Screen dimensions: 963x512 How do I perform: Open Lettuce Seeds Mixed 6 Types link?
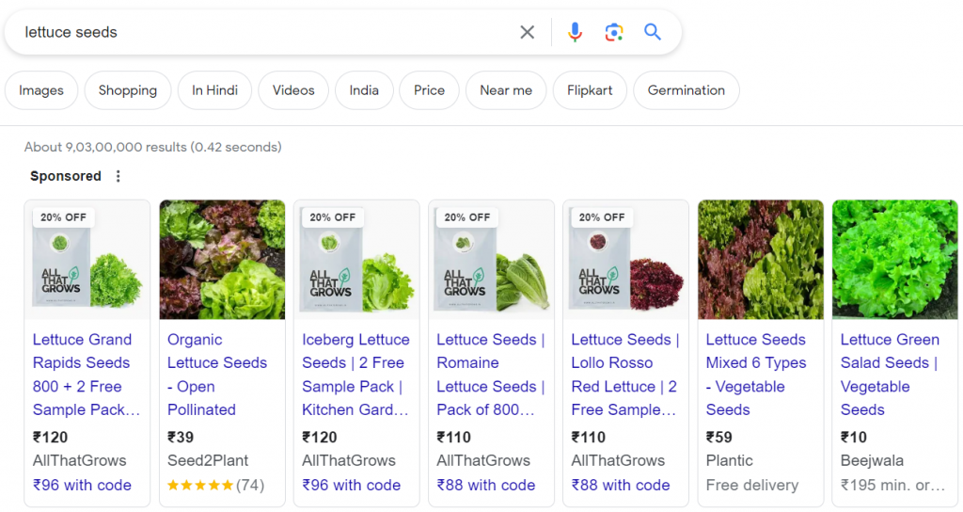point(756,375)
